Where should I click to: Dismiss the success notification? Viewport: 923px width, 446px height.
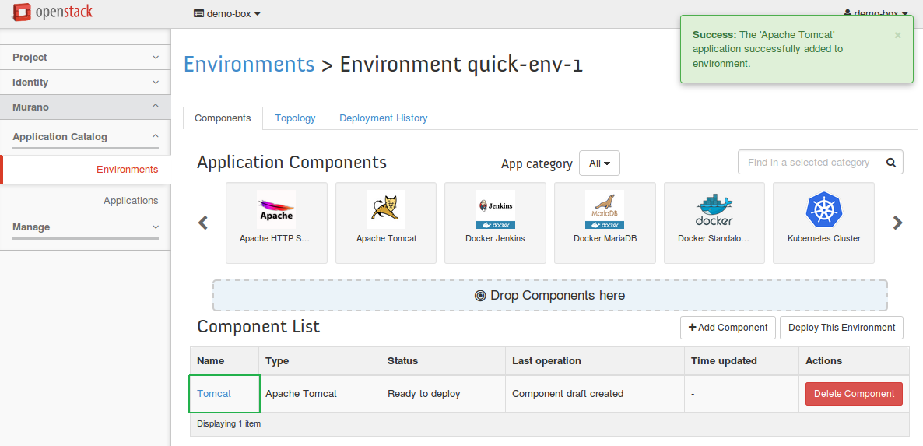[x=897, y=35]
